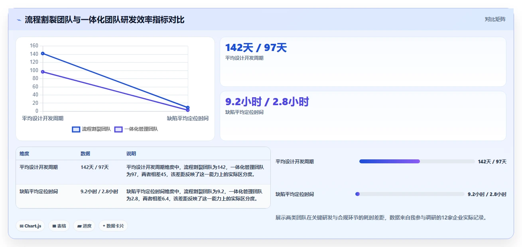The height and width of the screenshot is (247, 522).
Task: Click 平均设计开发周期 cell in the table
Action: tap(39, 167)
